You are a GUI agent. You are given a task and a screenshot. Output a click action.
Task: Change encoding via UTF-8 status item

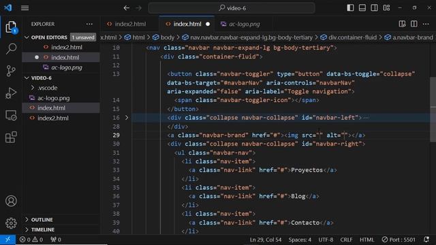pos(326,240)
